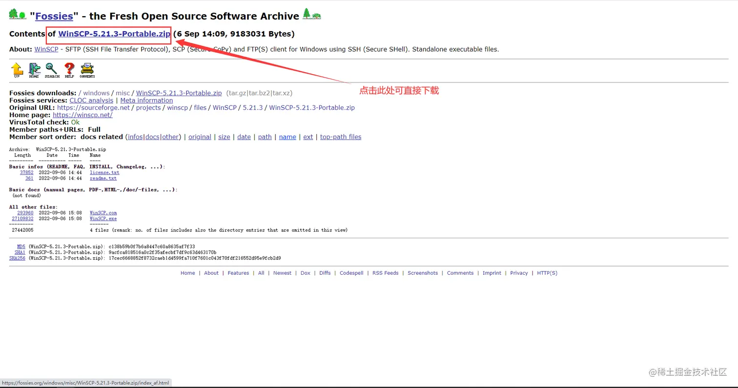The height and width of the screenshot is (388, 738).
Task: Open license.txt
Action: (x=104, y=173)
